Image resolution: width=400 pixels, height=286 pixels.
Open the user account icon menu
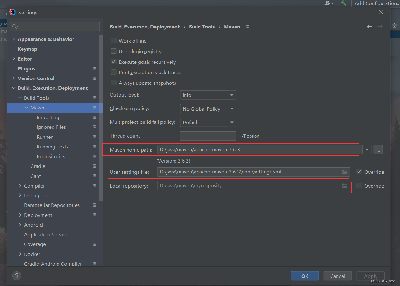329,3
